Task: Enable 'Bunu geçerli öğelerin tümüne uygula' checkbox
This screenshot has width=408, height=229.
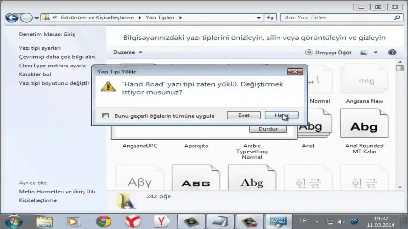Action: pos(105,116)
